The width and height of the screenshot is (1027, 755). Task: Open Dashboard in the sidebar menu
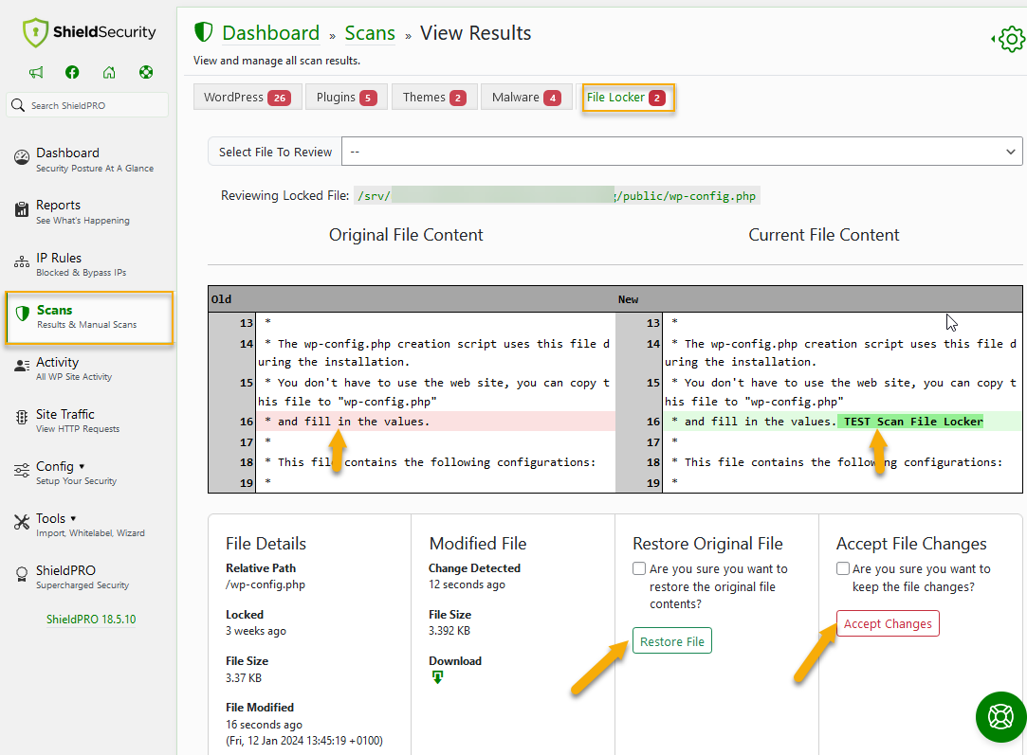click(89, 159)
